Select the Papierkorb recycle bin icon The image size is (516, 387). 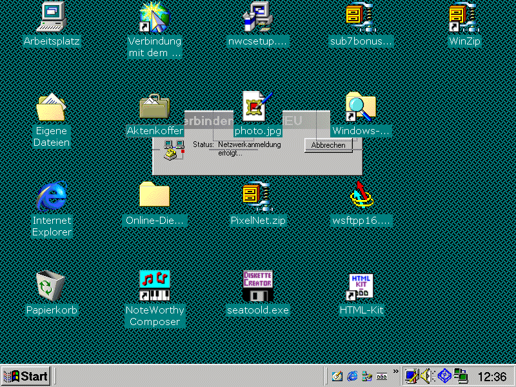[52, 286]
